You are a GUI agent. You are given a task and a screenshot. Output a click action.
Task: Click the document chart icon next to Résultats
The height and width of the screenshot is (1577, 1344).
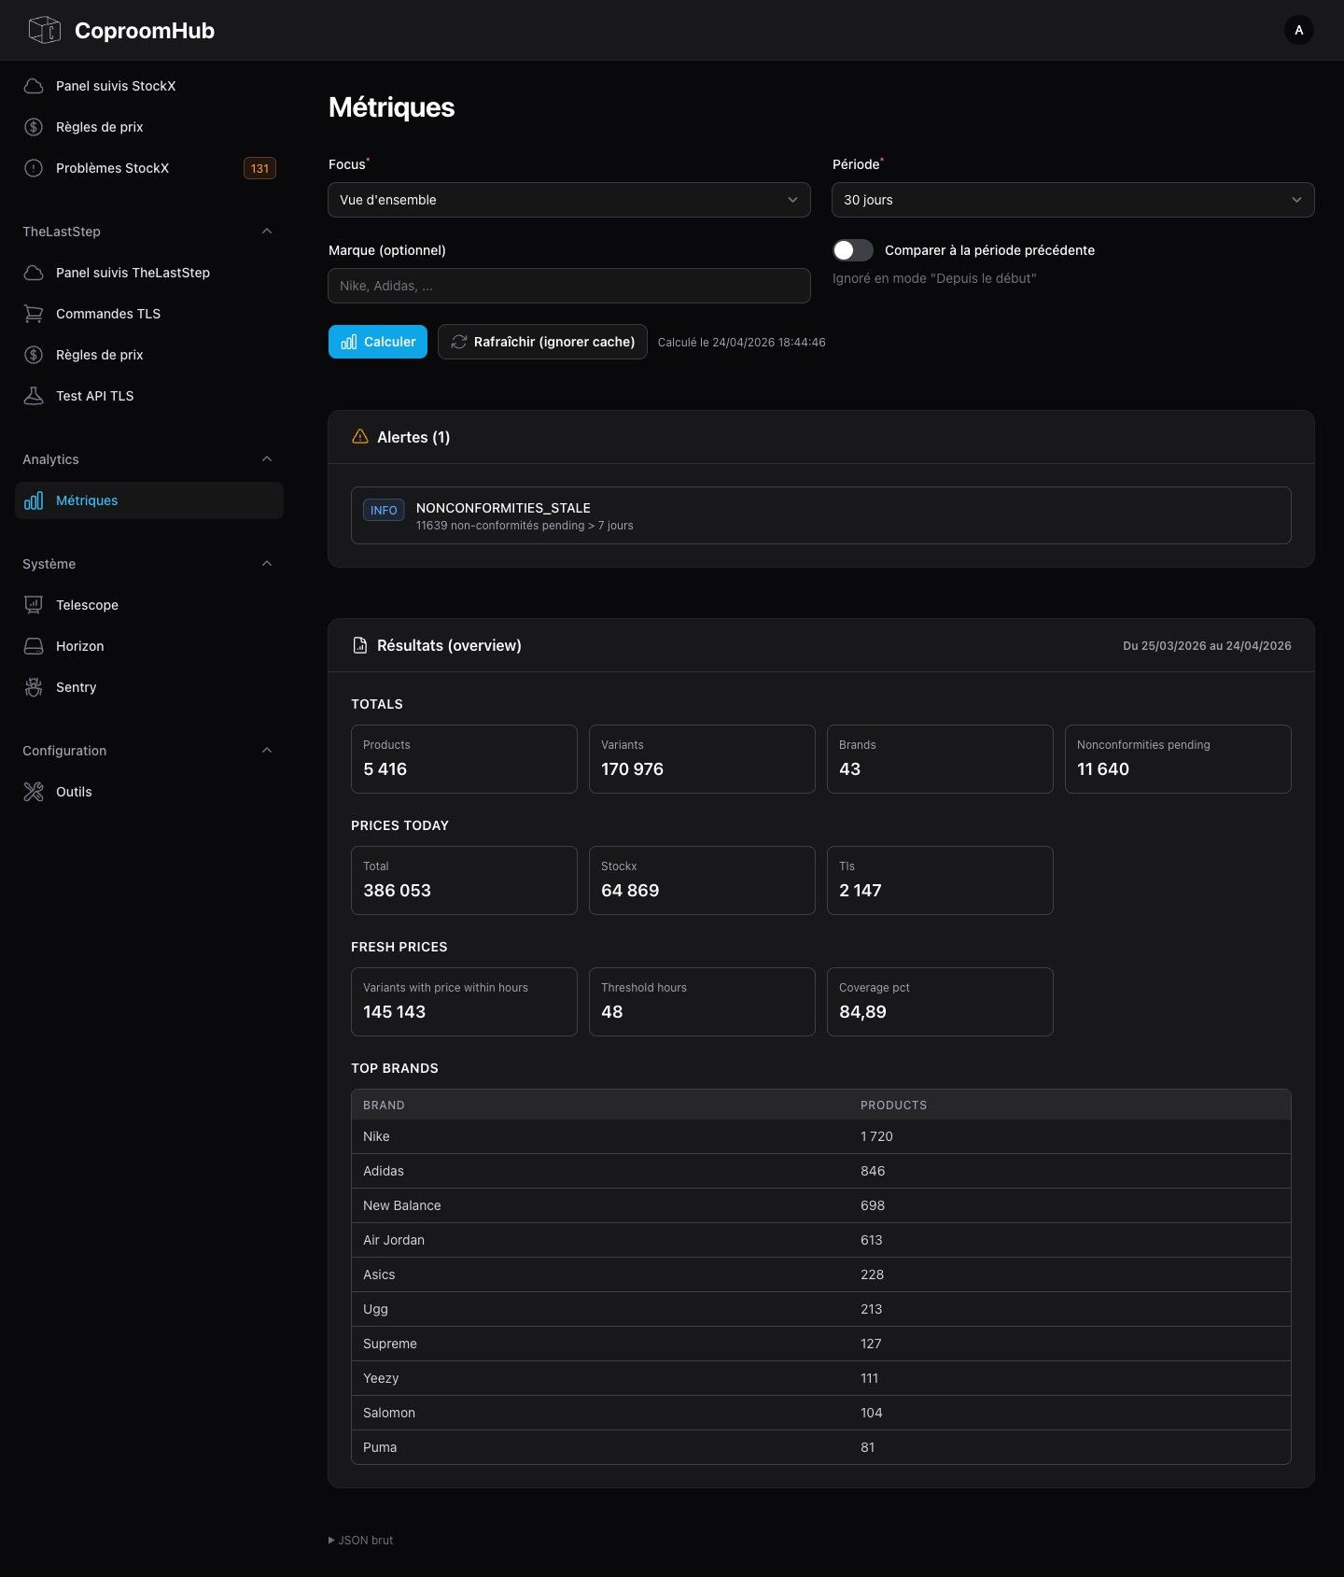[x=360, y=645]
